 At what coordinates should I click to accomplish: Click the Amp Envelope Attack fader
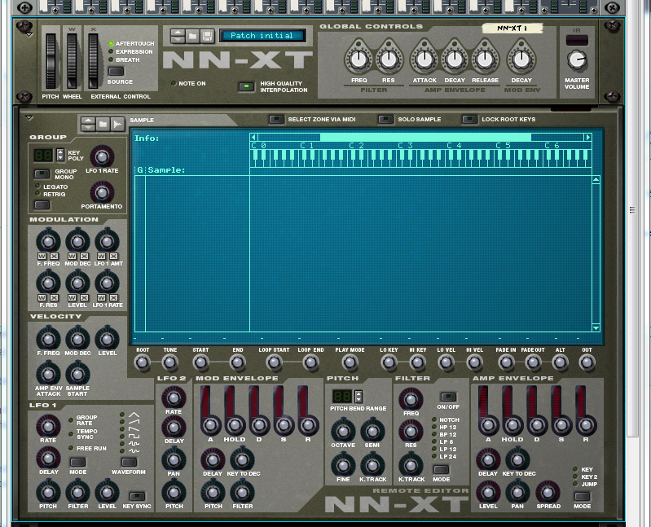pos(488,402)
